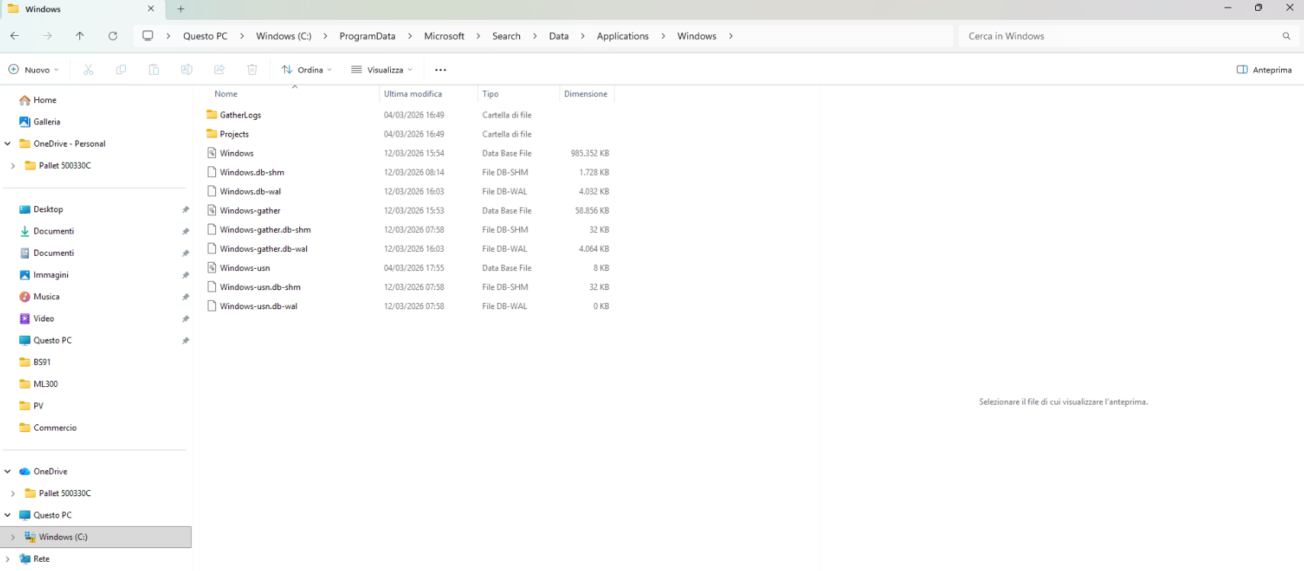Select the Microsoft breadcrumb segment
This screenshot has width=1304, height=571.
click(444, 36)
